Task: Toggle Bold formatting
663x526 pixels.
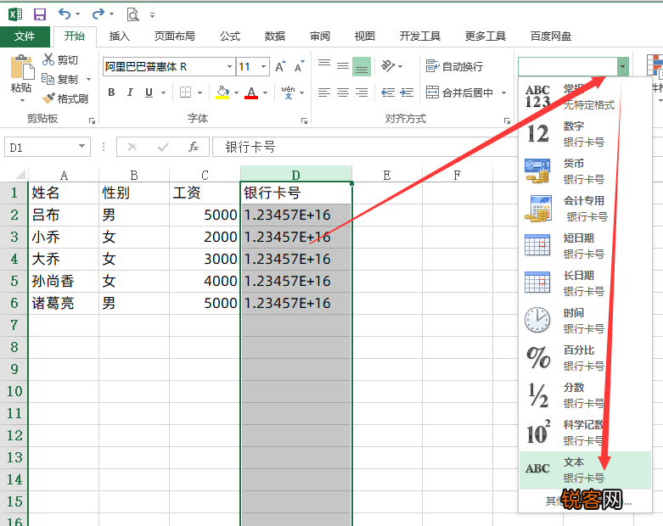Action: 111,92
